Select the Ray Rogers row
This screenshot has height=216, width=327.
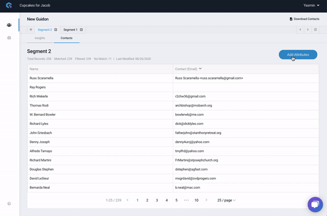[x=173, y=87]
